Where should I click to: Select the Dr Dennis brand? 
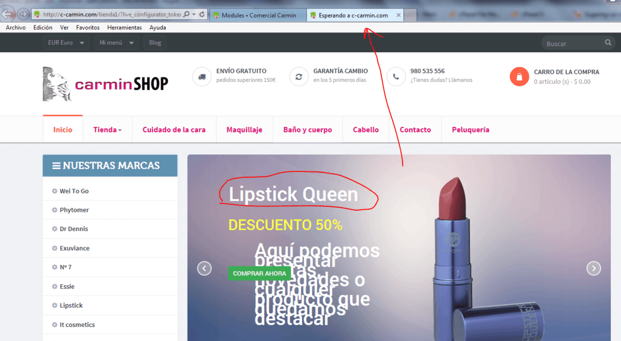click(x=73, y=229)
